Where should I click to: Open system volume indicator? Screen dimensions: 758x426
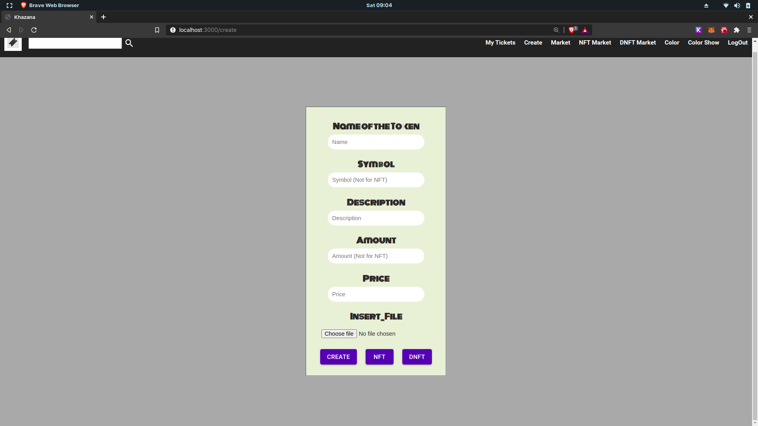click(x=737, y=6)
